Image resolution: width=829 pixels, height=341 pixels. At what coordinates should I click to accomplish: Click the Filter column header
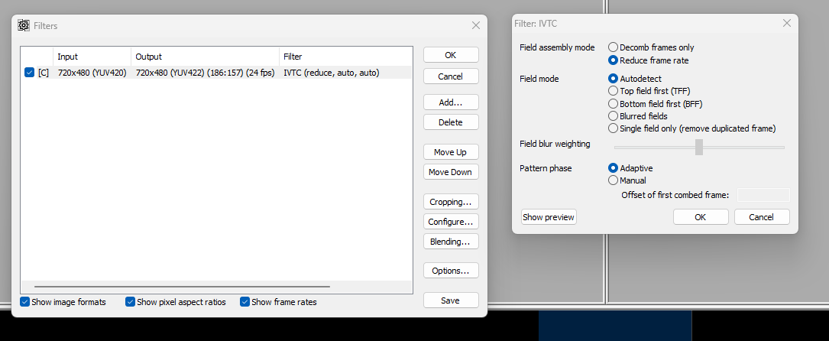[x=346, y=56]
